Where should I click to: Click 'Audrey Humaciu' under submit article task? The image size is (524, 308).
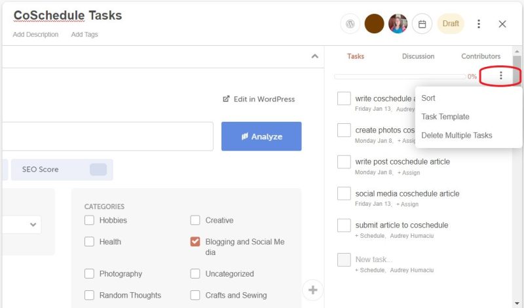(x=412, y=236)
